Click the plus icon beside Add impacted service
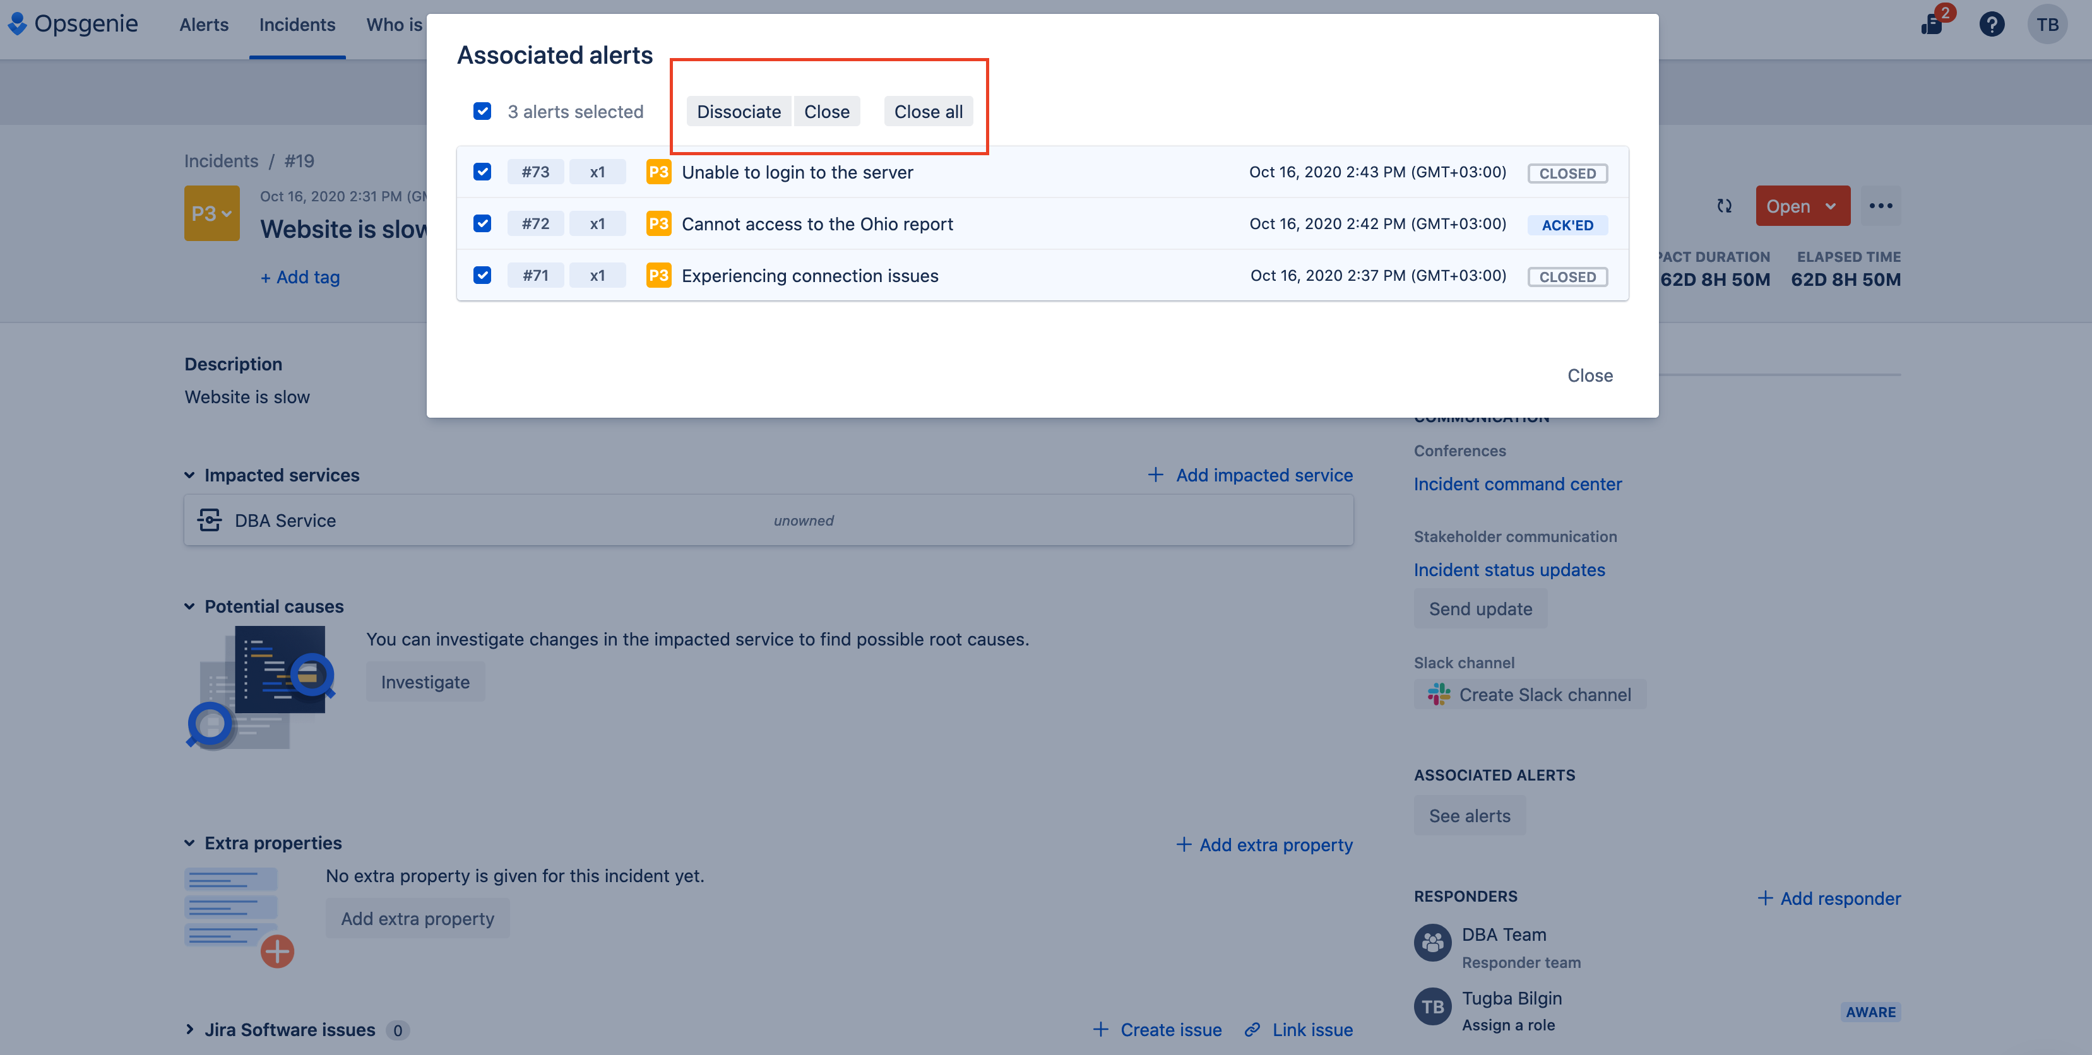 pyautogui.click(x=1155, y=474)
